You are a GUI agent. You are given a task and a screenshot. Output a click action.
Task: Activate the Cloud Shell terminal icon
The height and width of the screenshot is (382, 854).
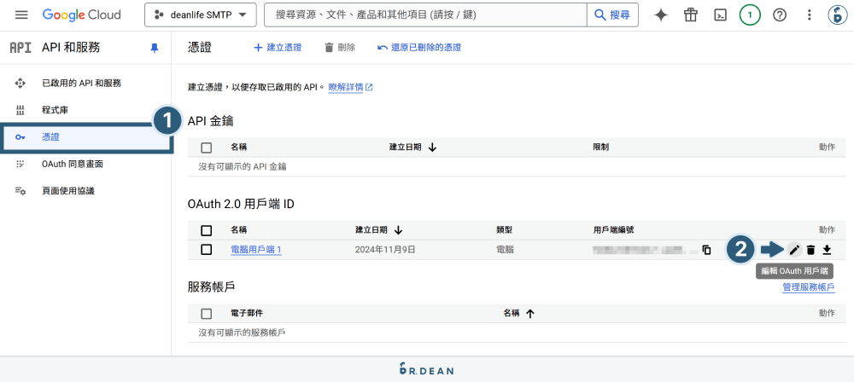coord(721,15)
